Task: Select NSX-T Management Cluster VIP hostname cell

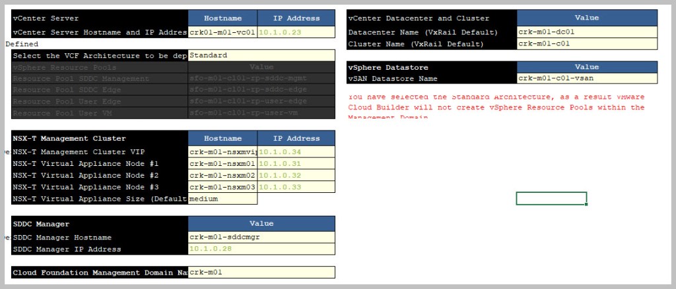Action: [222, 152]
